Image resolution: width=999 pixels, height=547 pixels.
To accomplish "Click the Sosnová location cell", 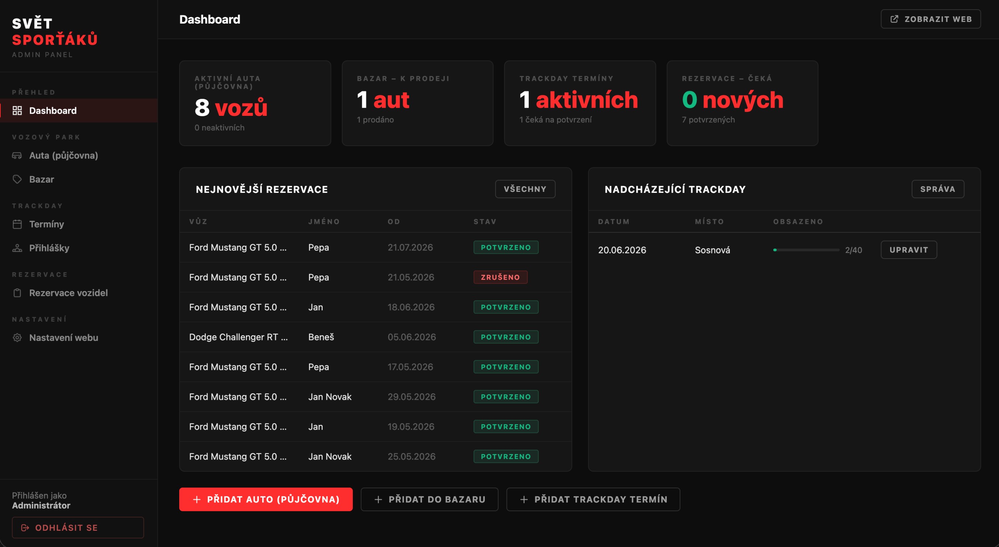I will click(712, 250).
